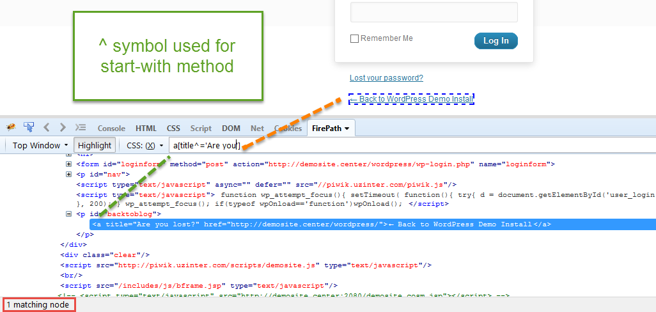Select the DOM tab
656x312 pixels.
click(231, 129)
